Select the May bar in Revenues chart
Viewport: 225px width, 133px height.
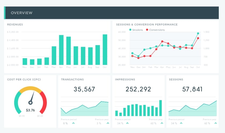[69, 51]
